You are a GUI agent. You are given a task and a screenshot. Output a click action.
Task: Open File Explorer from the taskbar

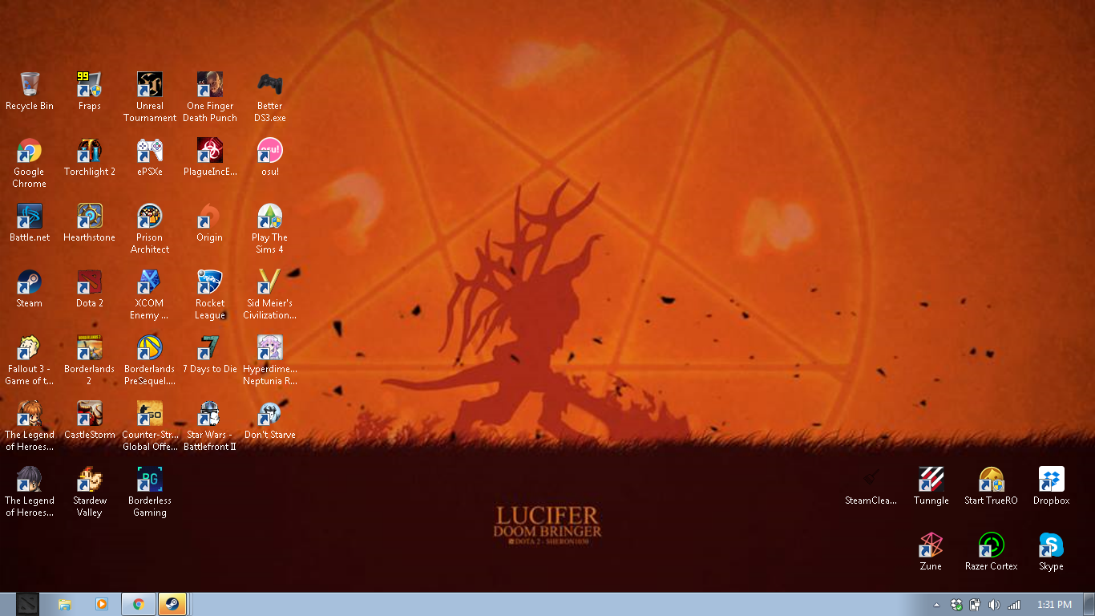(65, 604)
